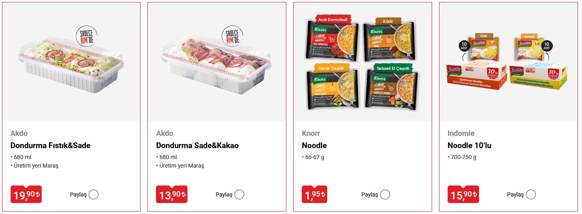This screenshot has width=582, height=214.
Task: Click the Dondurma Fıstık&Sade product title
Action: 50,146
